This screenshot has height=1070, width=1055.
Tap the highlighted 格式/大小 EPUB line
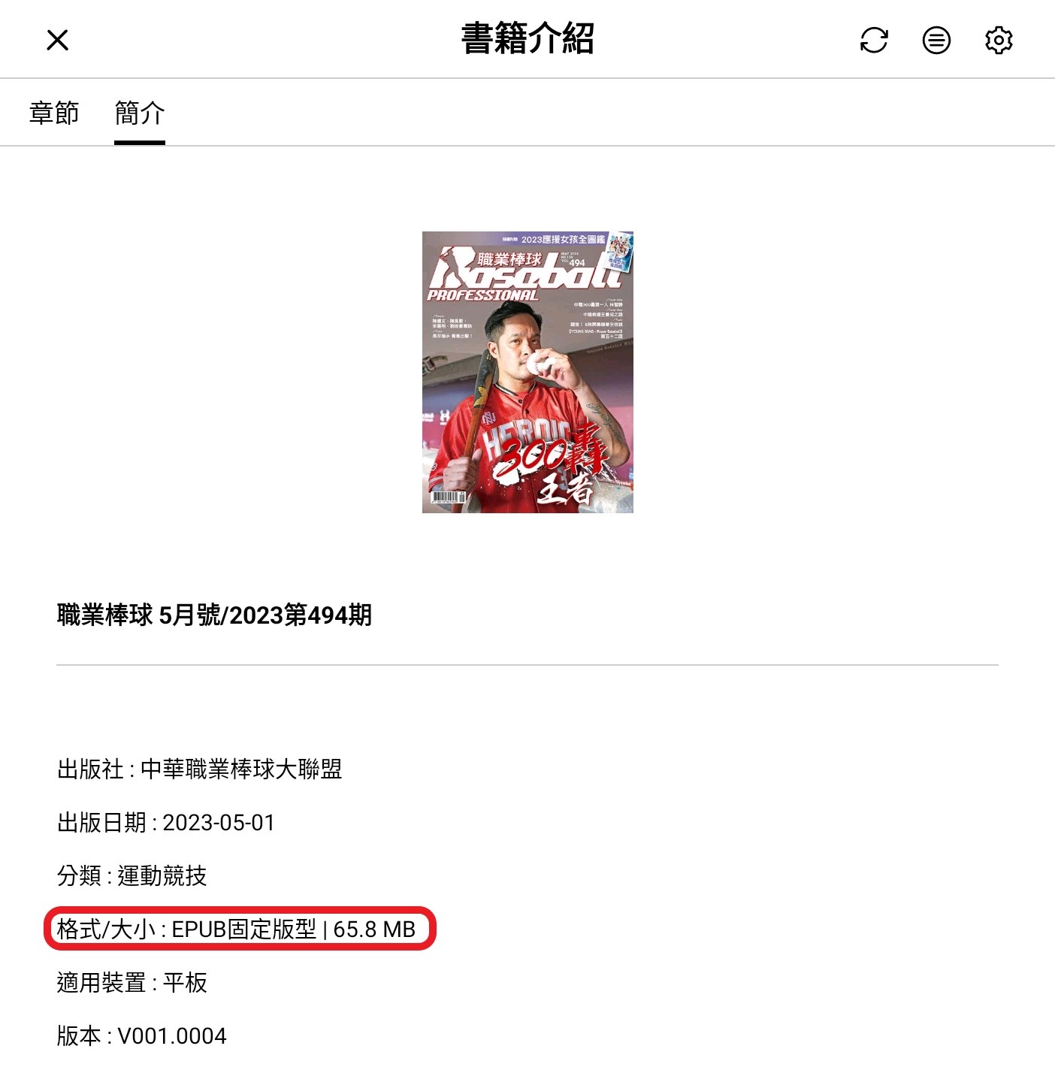(x=237, y=929)
